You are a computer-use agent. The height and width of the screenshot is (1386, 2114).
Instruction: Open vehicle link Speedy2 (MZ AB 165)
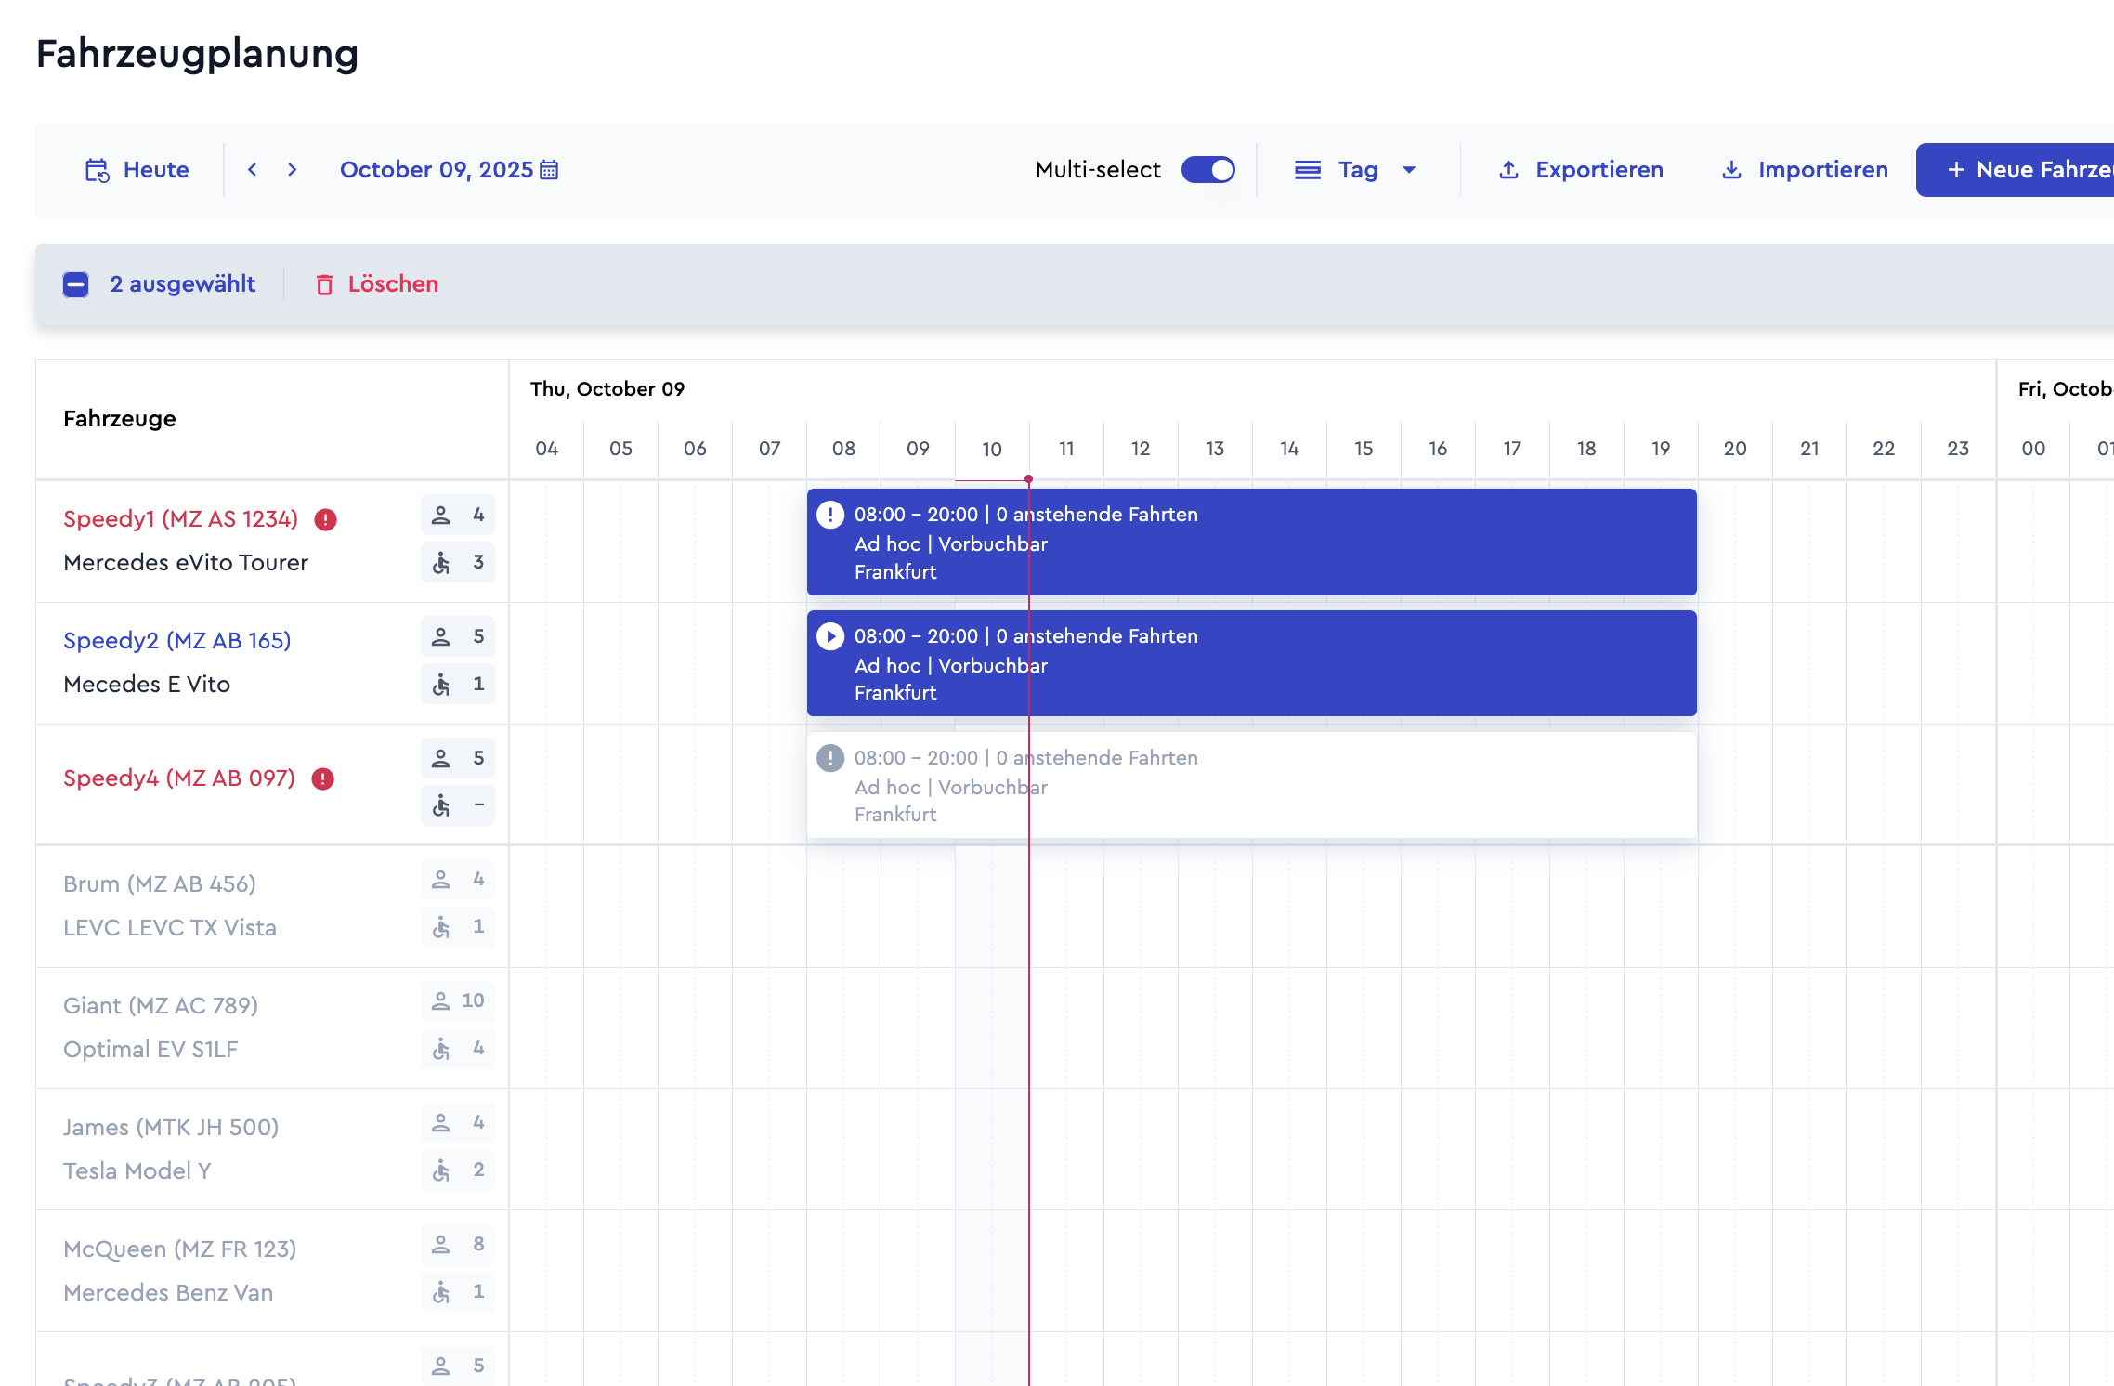point(177,641)
